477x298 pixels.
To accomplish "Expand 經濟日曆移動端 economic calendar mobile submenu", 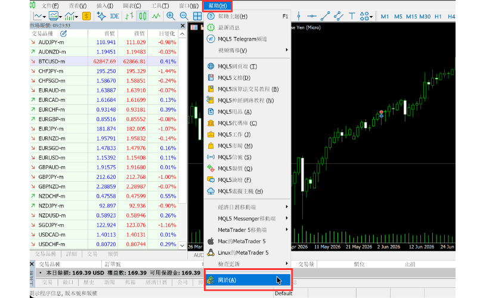I will pyautogui.click(x=247, y=207).
